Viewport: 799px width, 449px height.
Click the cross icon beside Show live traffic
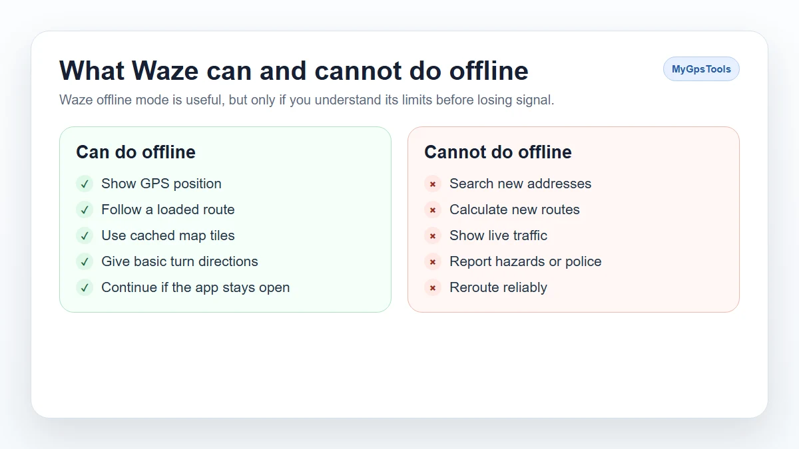[x=433, y=235]
